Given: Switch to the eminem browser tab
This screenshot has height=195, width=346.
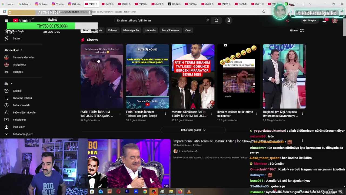Looking at the screenshot, I should pyautogui.click(x=8, y=4).
